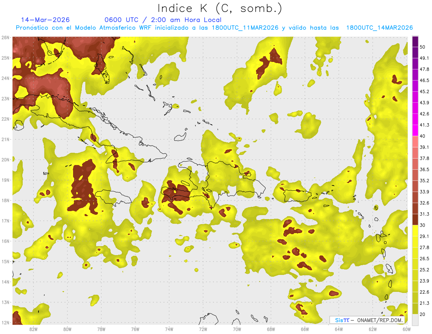The width and height of the screenshot is (432, 334).
Task: Click the '76W' longitude axis label
Action: (x=135, y=329)
